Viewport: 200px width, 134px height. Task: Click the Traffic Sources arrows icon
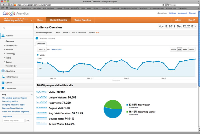coord(3,77)
